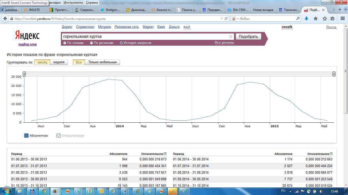The image size is (348, 195).
Task: Select the По словам radio button
Action: coord(65,43)
